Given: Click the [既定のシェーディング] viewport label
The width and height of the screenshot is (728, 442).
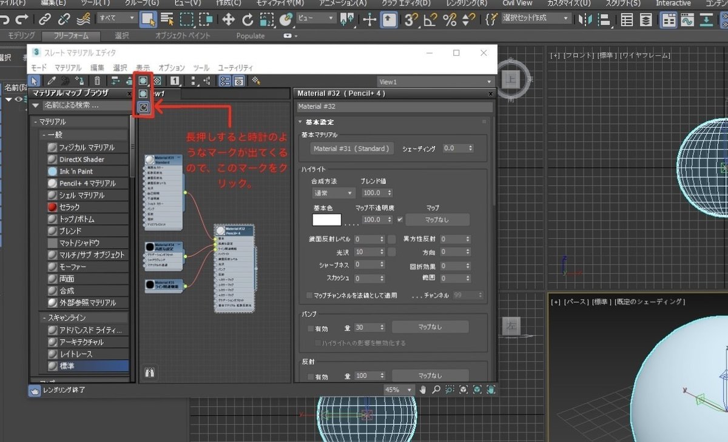Looking at the screenshot, I should point(649,301).
